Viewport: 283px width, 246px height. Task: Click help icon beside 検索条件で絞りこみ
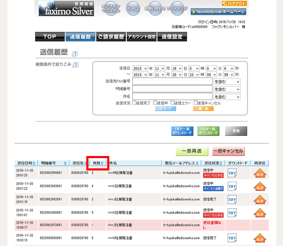point(76,65)
